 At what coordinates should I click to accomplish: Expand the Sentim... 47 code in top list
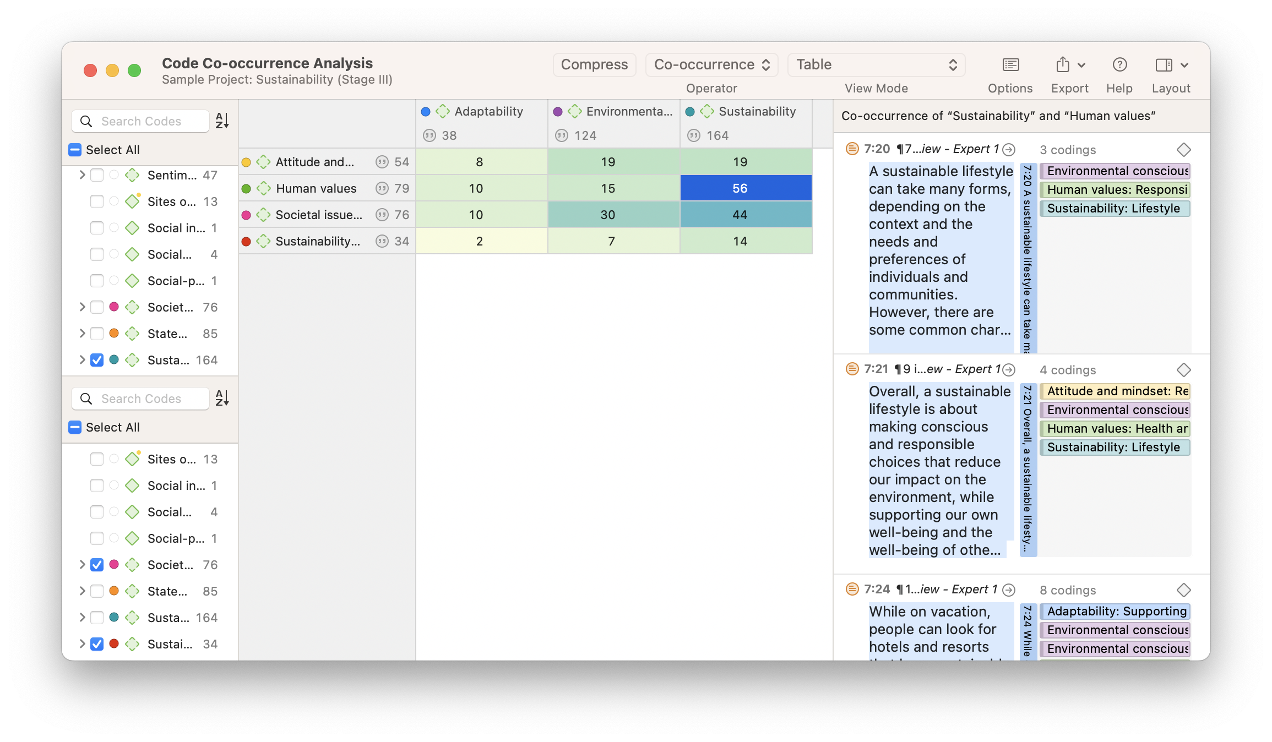pos(82,175)
